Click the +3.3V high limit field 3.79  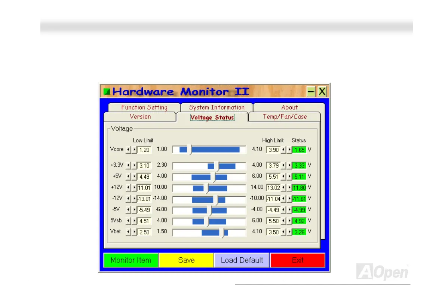(273, 165)
